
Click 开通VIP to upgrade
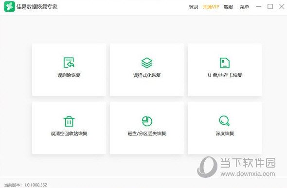coord(211,7)
